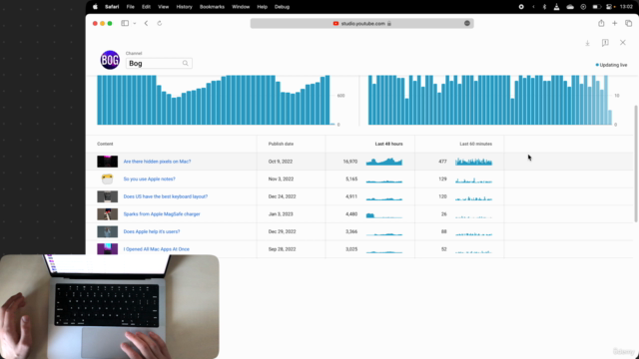This screenshot has height=359, width=639.
Task: Open 'Does Apple help it's users?' video
Action: pyautogui.click(x=152, y=231)
